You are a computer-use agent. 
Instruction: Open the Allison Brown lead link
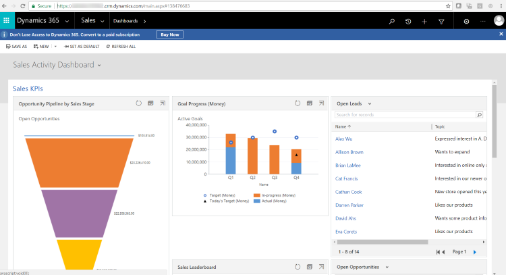(x=349, y=152)
